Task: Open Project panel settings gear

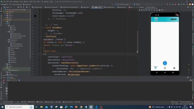Action: (27, 7)
